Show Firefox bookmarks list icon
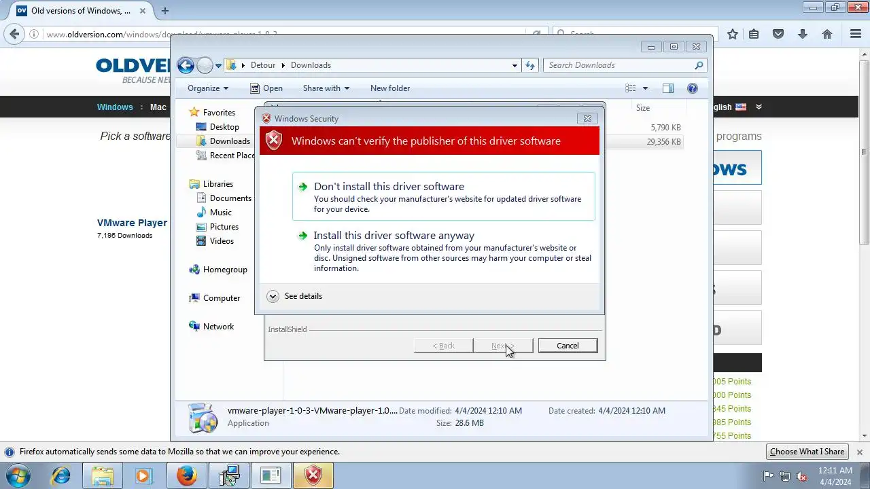 754,34
